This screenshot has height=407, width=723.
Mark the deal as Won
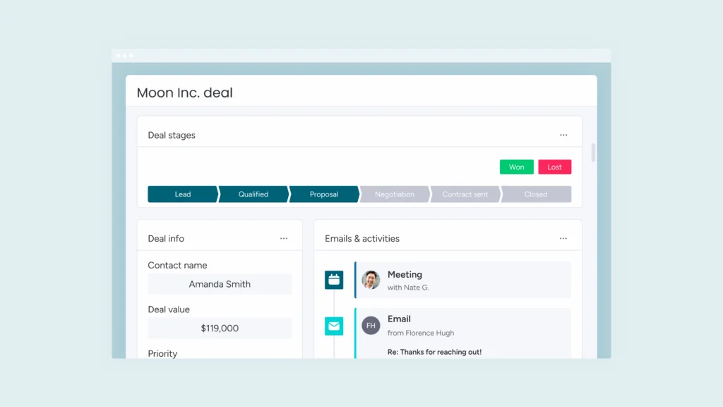coord(517,167)
